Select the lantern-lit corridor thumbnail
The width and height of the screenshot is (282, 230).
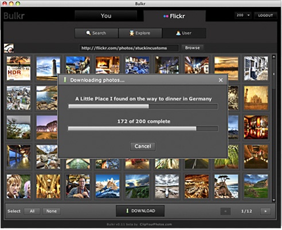pos(256,157)
